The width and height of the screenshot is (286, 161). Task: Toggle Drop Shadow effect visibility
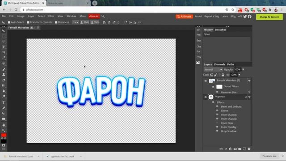pos(217,131)
